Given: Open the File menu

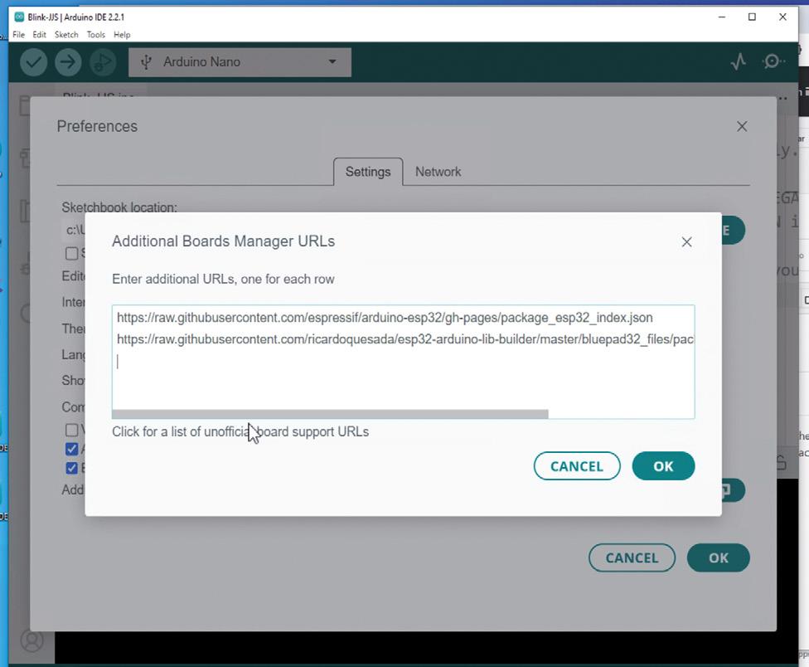Looking at the screenshot, I should (x=18, y=35).
